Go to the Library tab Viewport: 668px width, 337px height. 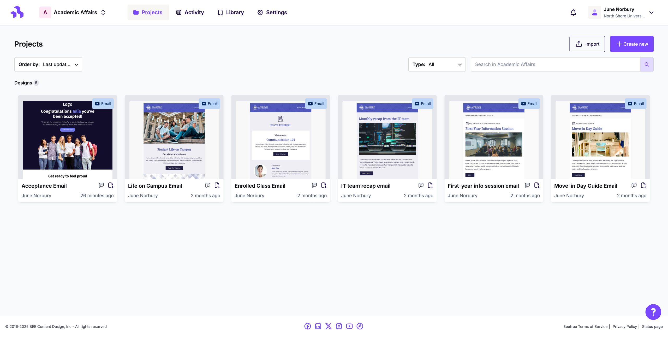point(231,13)
